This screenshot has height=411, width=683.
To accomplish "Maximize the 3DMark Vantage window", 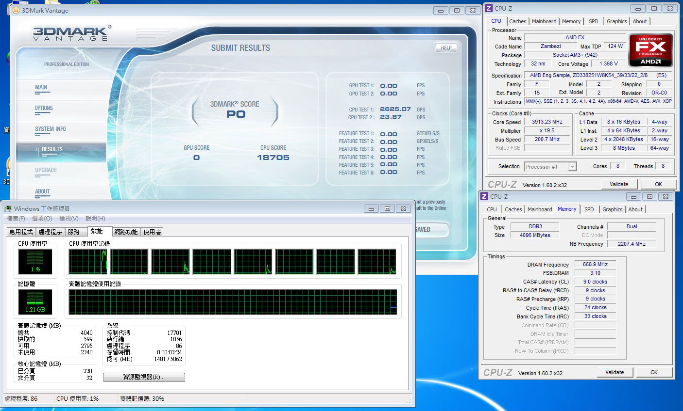I will tap(456, 10).
